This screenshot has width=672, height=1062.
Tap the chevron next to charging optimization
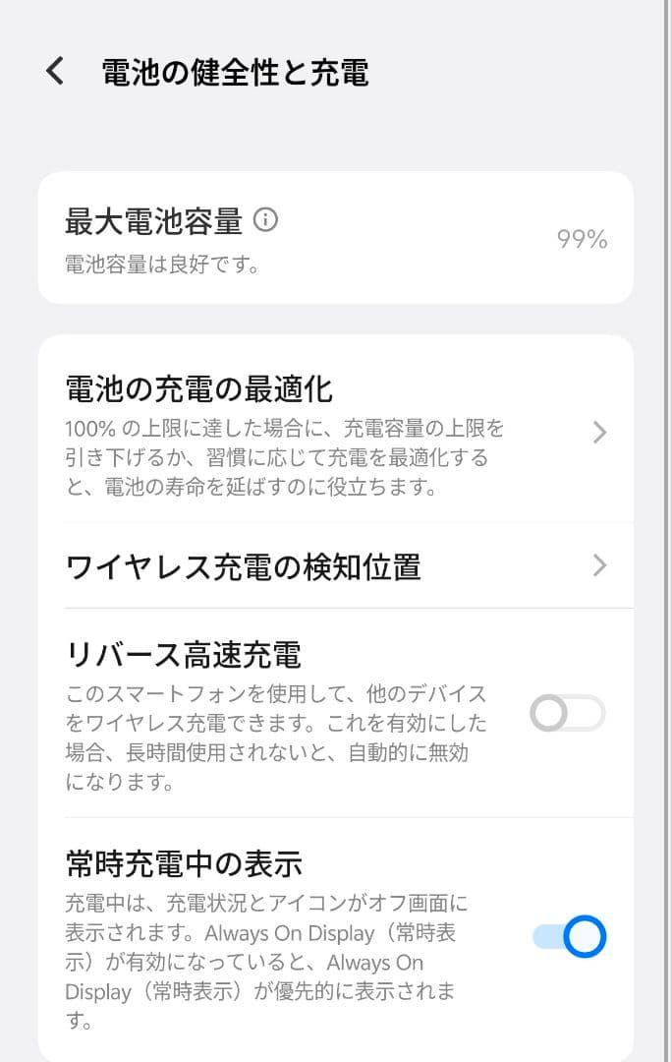601,433
